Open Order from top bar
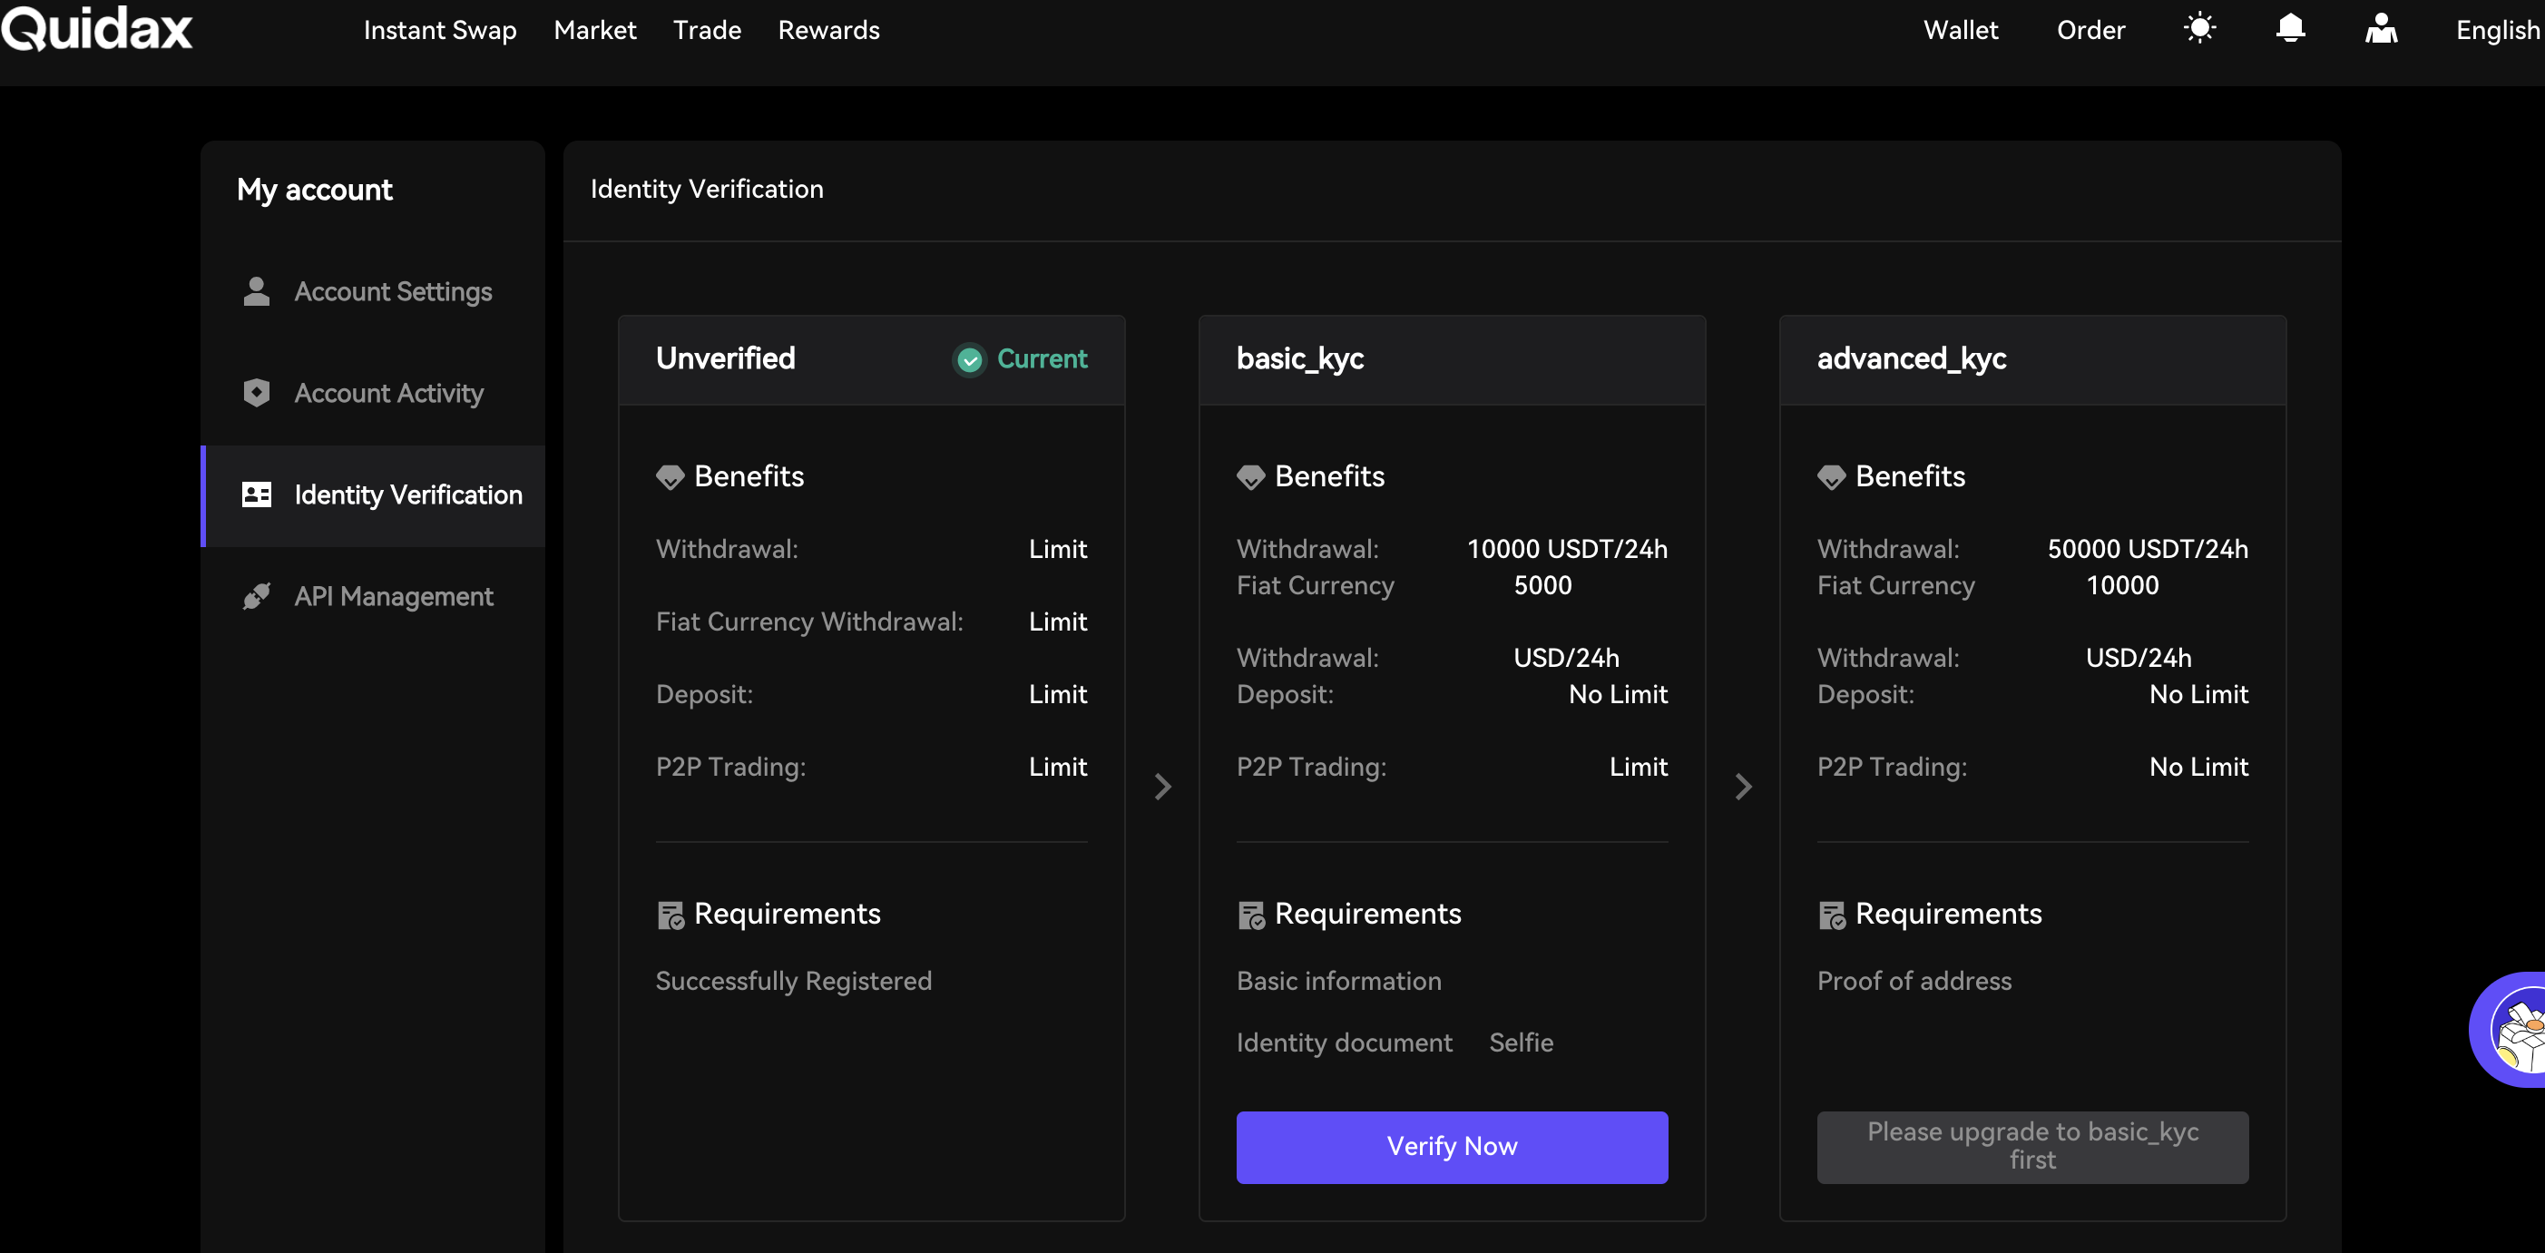2545x1253 pixels. pyautogui.click(x=2090, y=31)
